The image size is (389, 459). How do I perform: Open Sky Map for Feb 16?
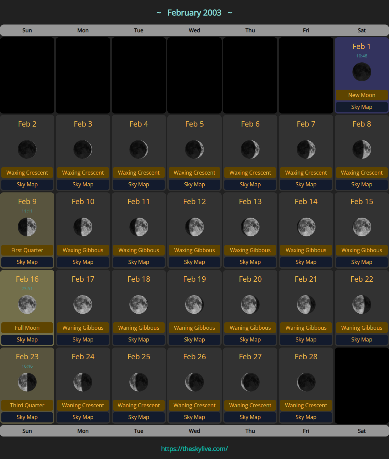(27, 339)
